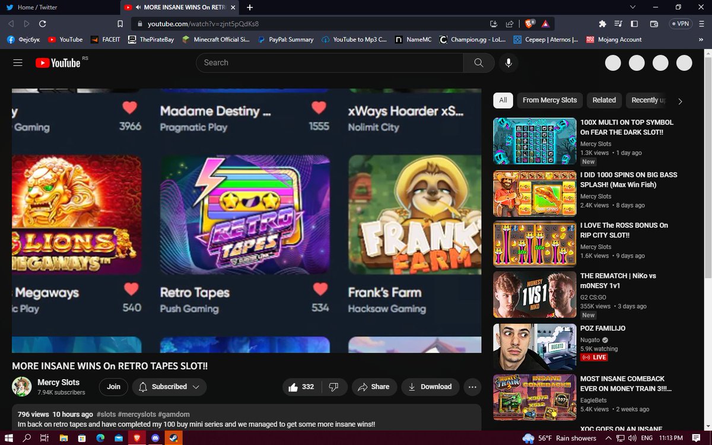Screen dimensions: 712x445
Task: Open the media playlist control icon
Action: 619,24
